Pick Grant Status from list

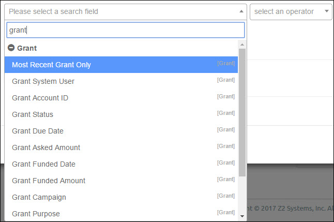(121, 114)
